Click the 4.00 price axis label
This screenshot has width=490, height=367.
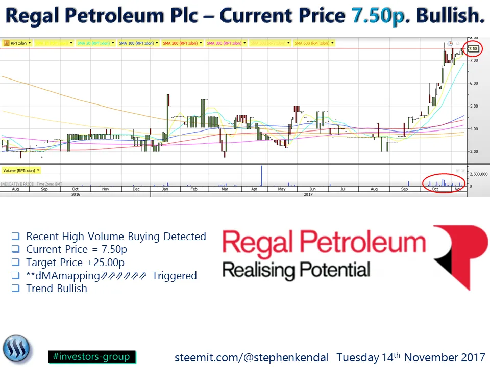click(474, 129)
